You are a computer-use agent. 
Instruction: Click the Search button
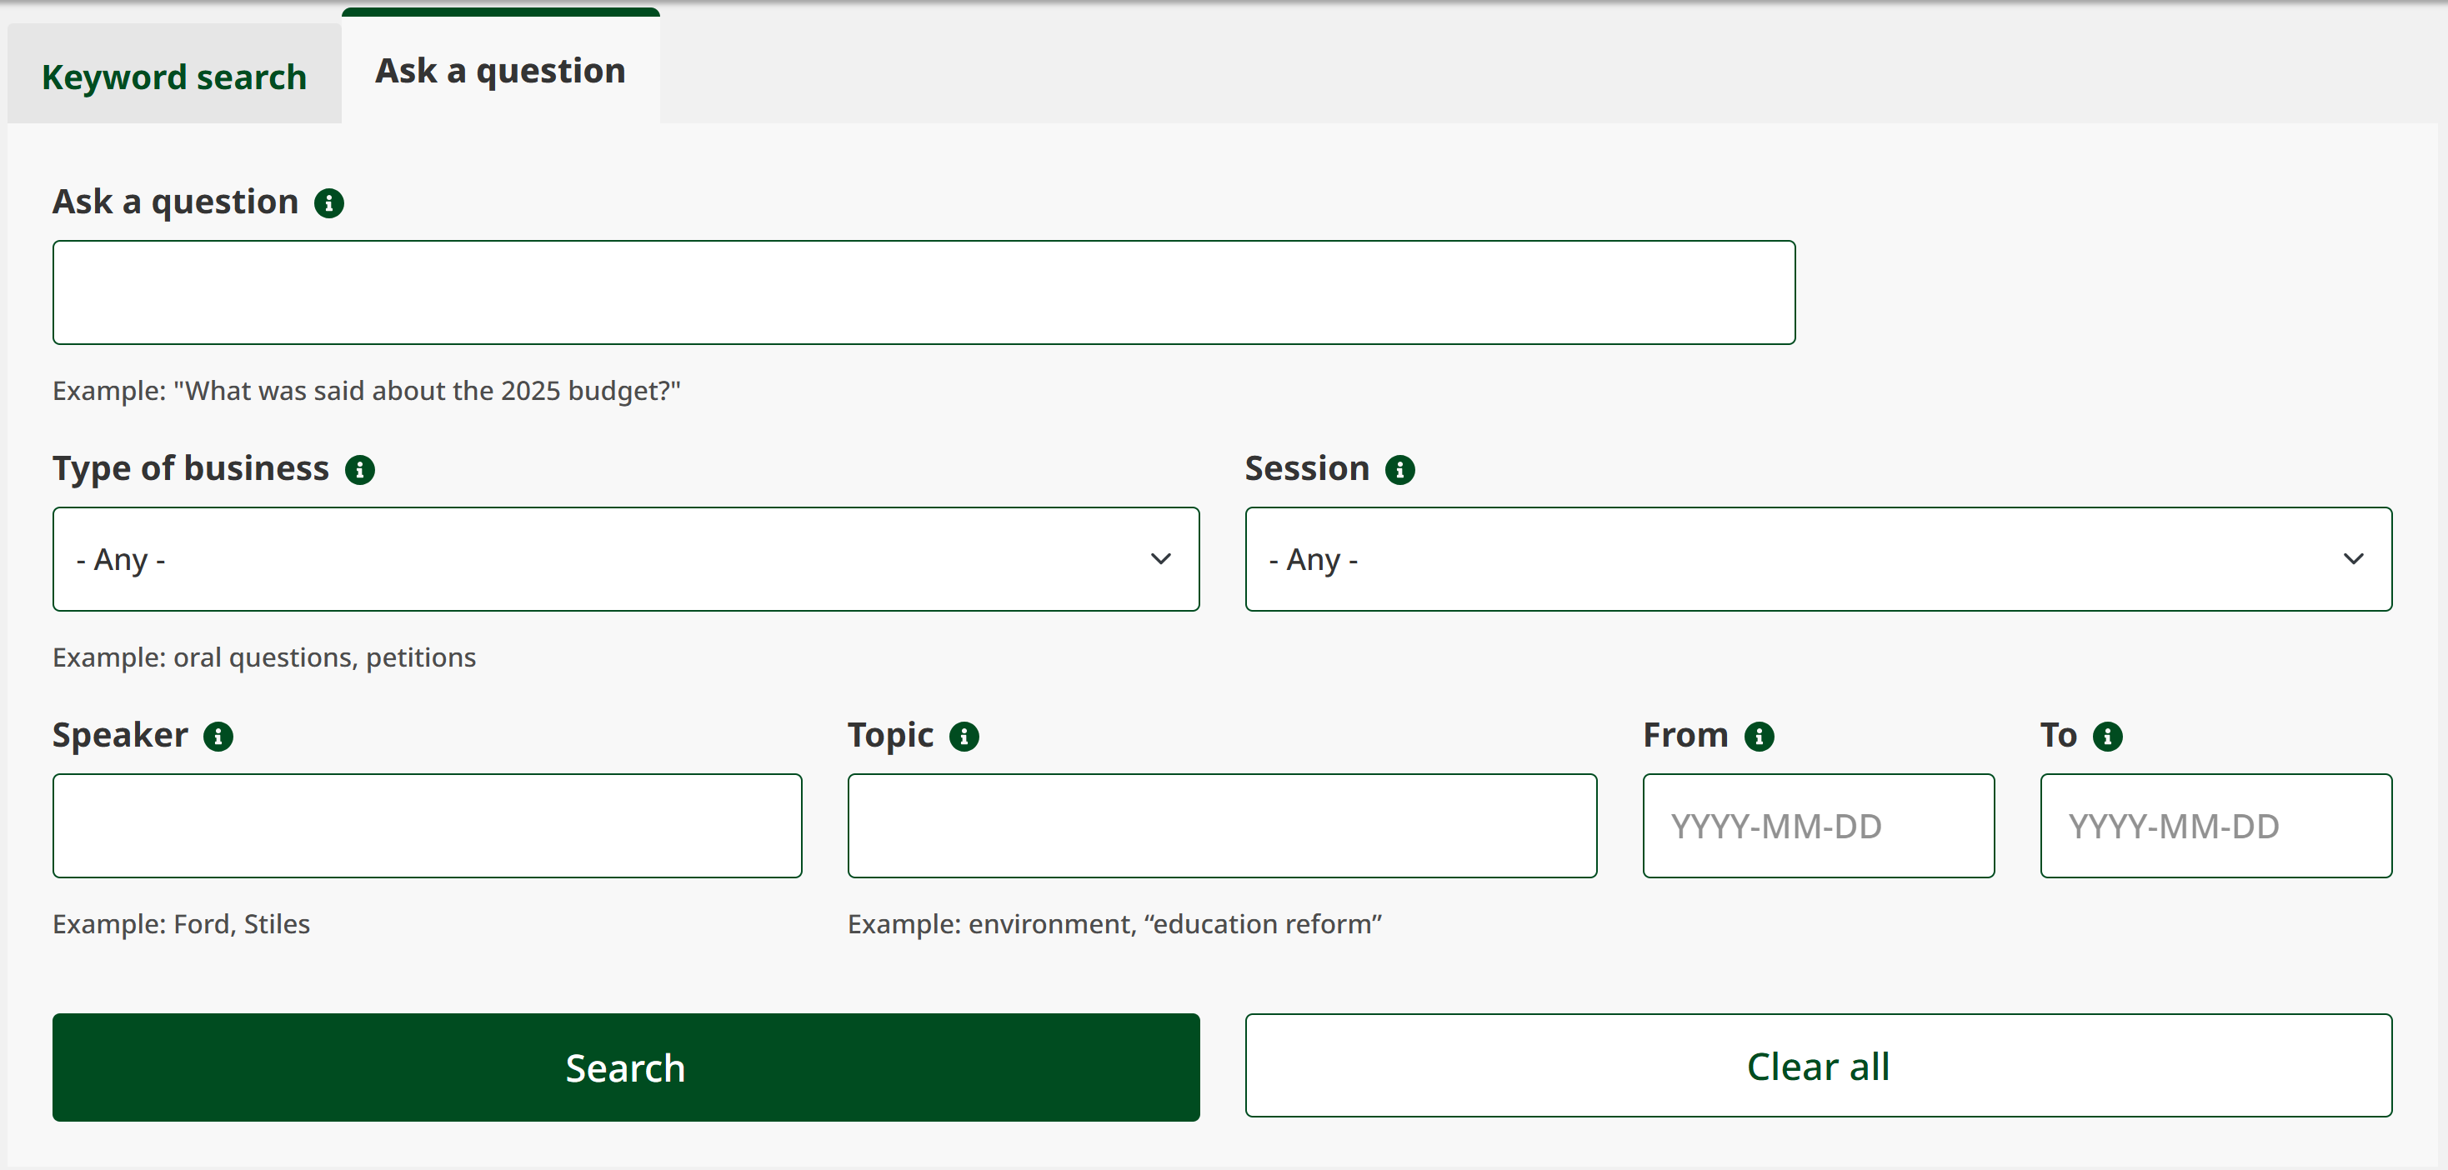626,1067
